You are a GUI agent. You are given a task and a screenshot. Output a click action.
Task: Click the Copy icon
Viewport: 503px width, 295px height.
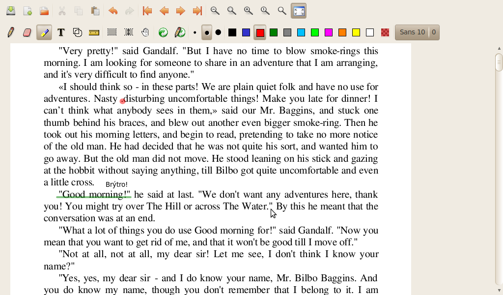(x=79, y=11)
